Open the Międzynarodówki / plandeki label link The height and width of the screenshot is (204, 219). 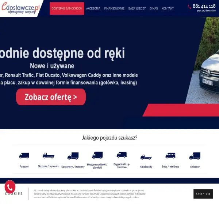(97, 166)
